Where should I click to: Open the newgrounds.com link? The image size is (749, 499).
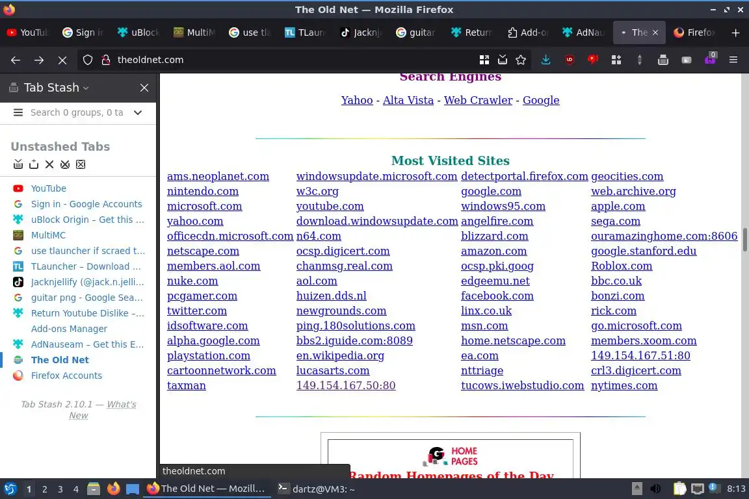tap(341, 311)
